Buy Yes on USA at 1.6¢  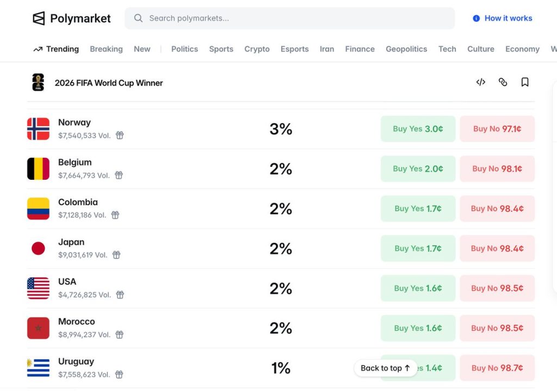click(x=418, y=288)
